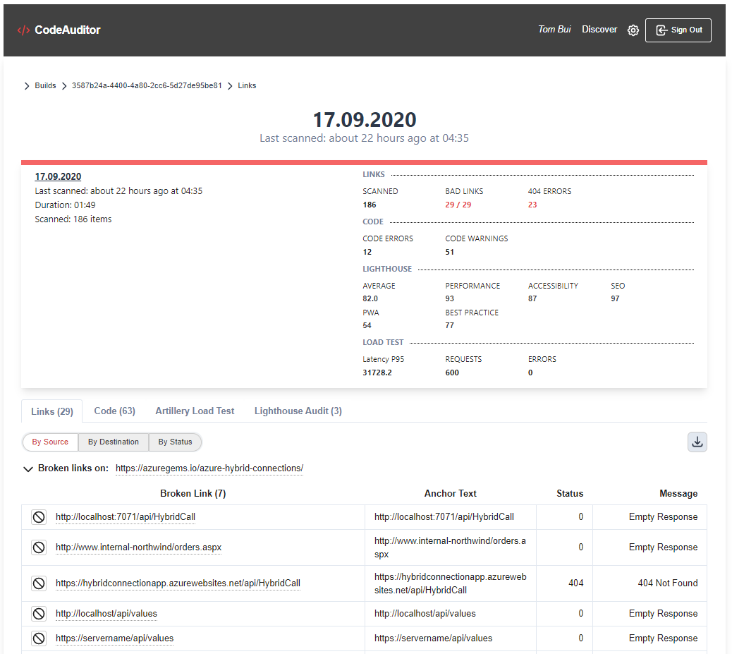
Task: Click the block icon beside servername/api/values
Action: (x=38, y=638)
